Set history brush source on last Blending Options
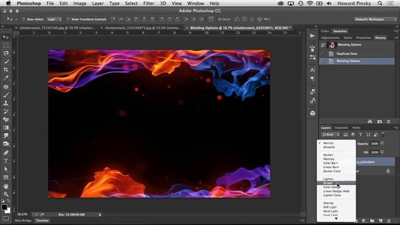The height and width of the screenshot is (225, 400). click(x=322, y=61)
